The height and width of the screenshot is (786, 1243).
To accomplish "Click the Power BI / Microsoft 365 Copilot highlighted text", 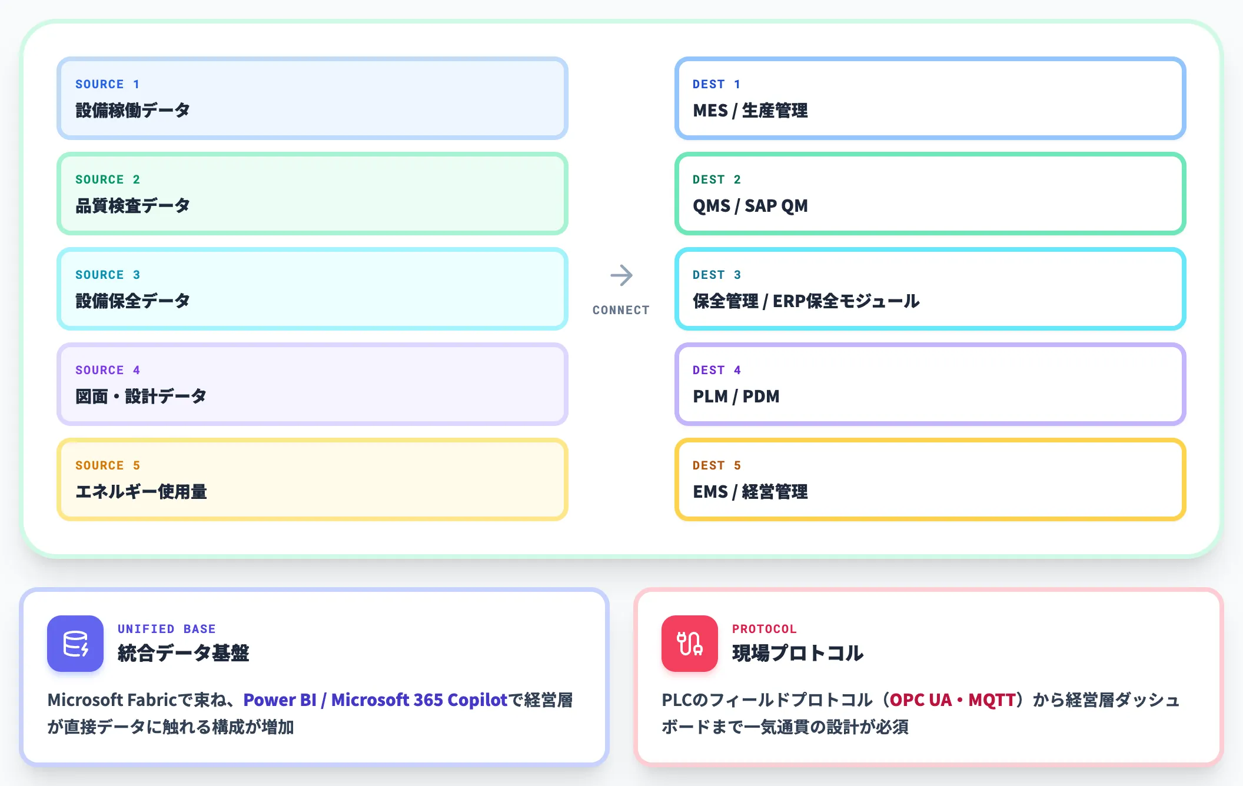I will (375, 700).
